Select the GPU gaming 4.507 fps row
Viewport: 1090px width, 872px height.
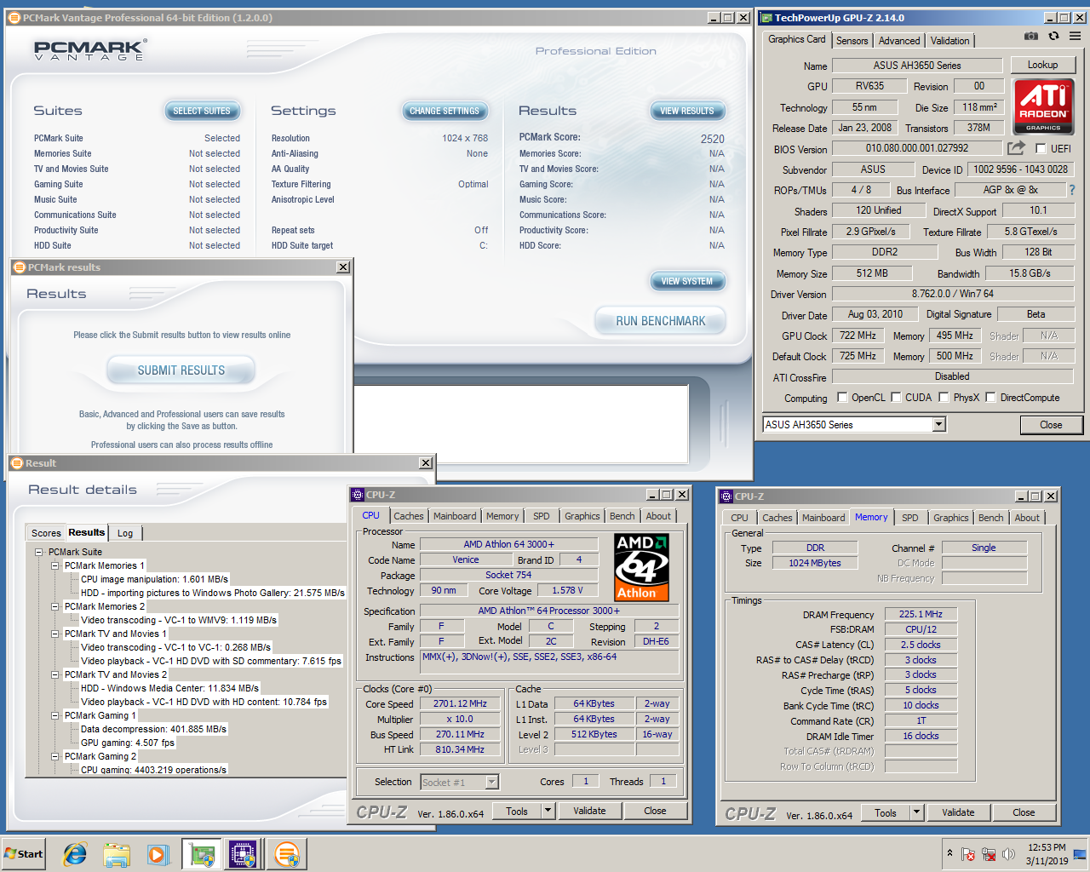coord(128,743)
